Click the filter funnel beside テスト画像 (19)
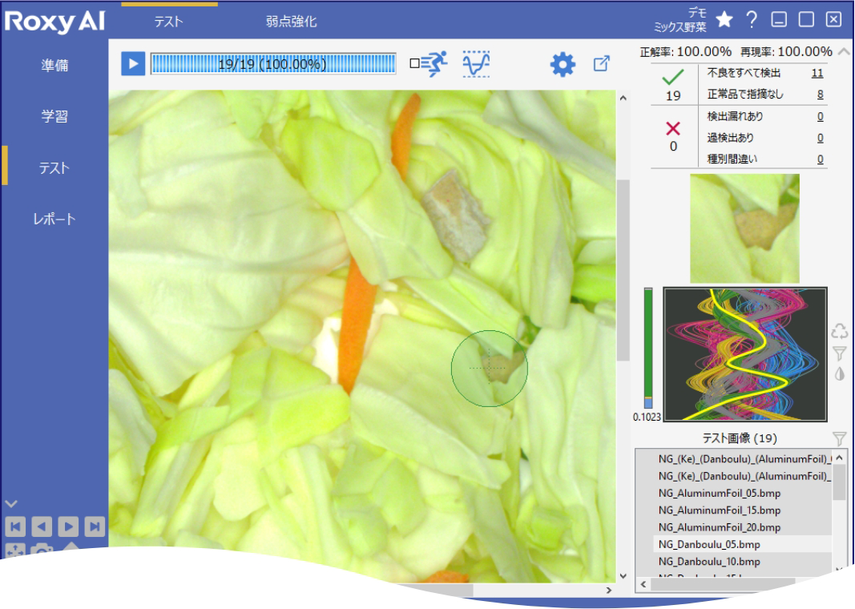This screenshot has width=855, height=609. (839, 438)
